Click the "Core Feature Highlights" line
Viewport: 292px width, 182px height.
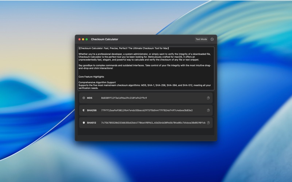[91, 77]
